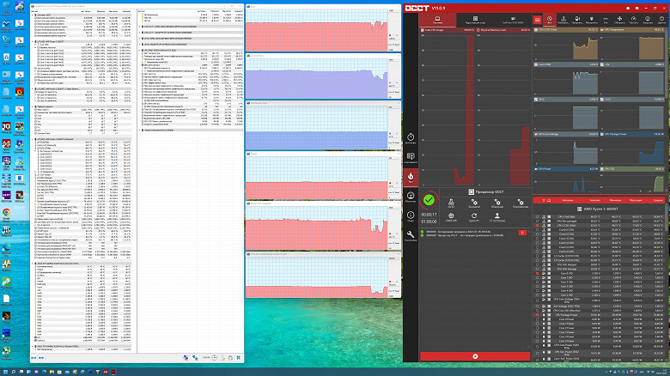Image resolution: width=670 pixels, height=376 pixels.
Task: Switch to the GeForce RTX 3050 tab in OCCT
Action: point(513,20)
